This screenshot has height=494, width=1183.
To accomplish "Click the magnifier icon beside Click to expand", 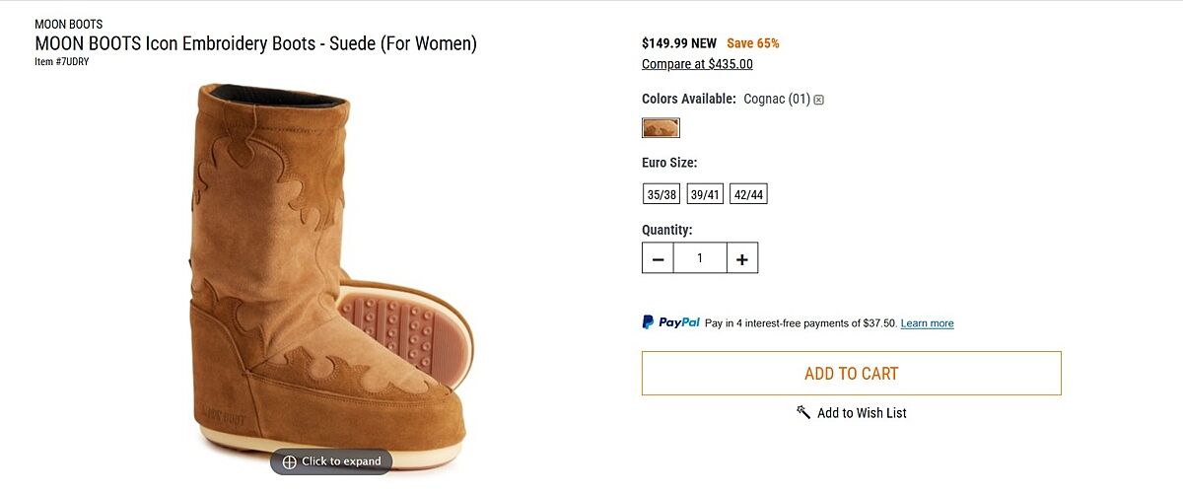I will pyautogui.click(x=289, y=461).
